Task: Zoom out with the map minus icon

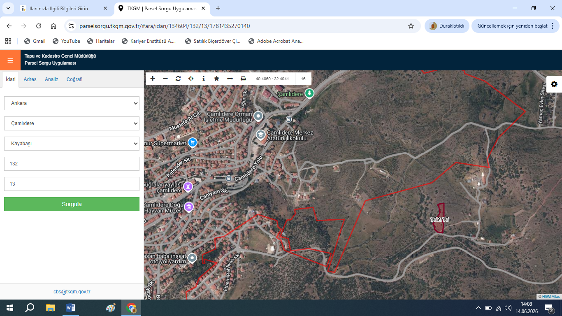Action: [x=165, y=79]
